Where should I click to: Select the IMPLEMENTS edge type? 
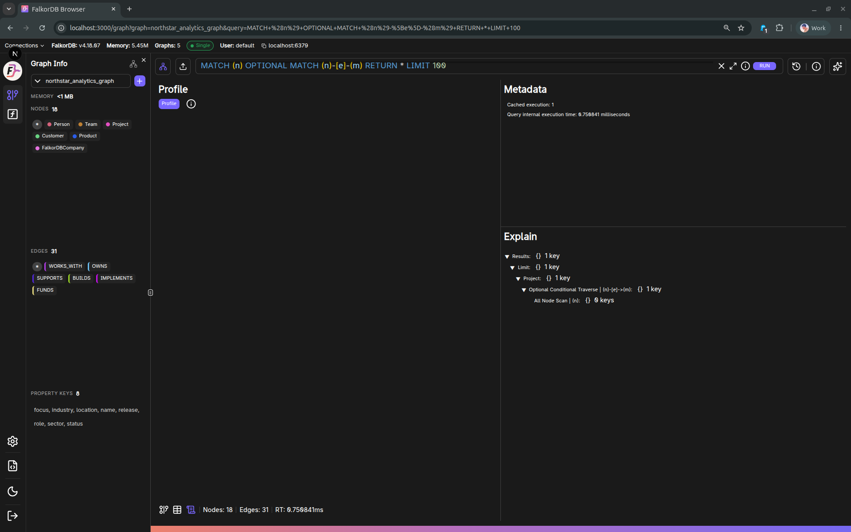point(116,278)
